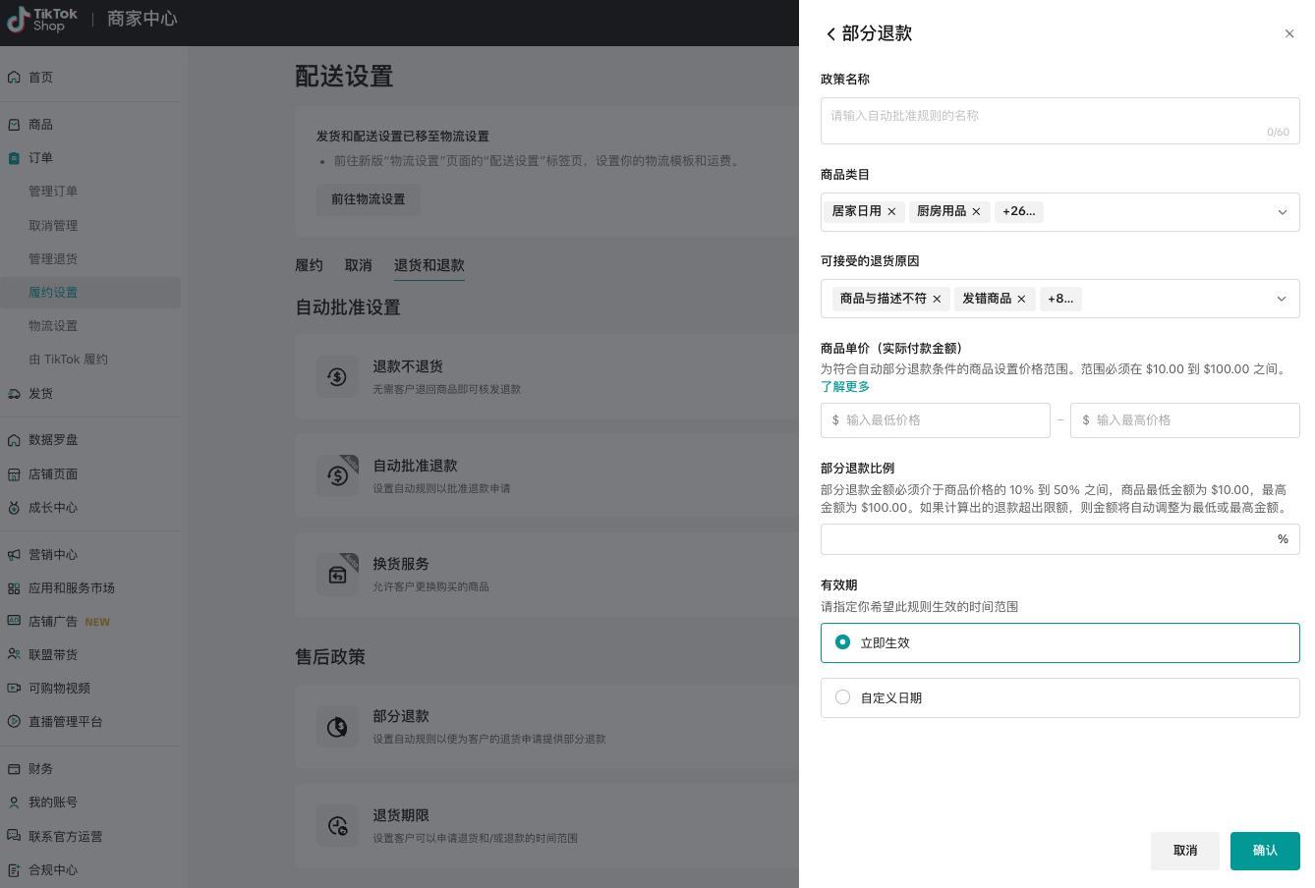The height and width of the screenshot is (888, 1315).
Task: Open the 数据罗盘 analytics icon
Action: 14,439
